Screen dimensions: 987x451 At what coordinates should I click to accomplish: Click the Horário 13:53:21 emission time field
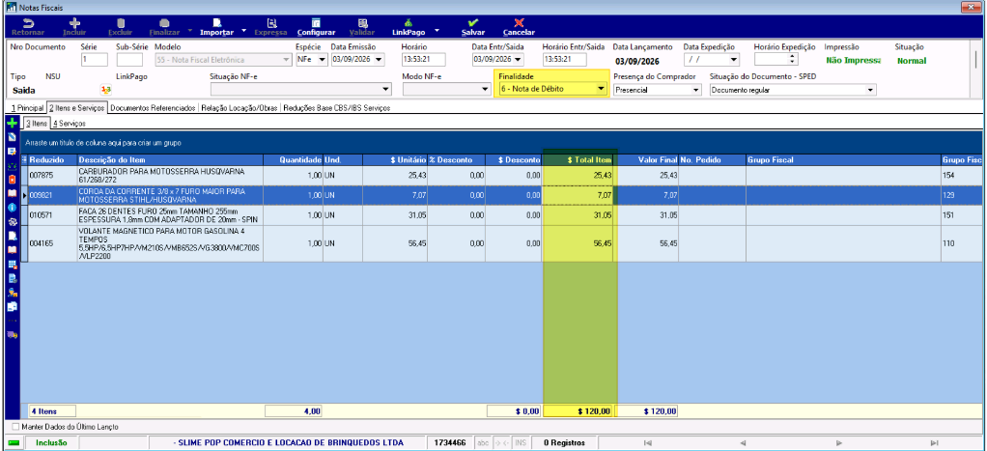(x=424, y=60)
